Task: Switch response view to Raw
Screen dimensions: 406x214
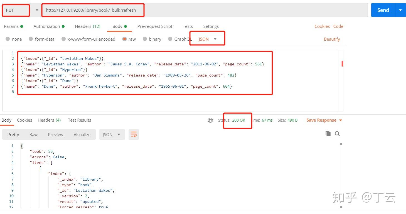Action: (33, 134)
